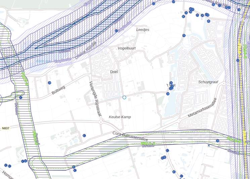Click the Cora Baltussenallee road label
Screen dimensions: 250x179
tap(130, 136)
